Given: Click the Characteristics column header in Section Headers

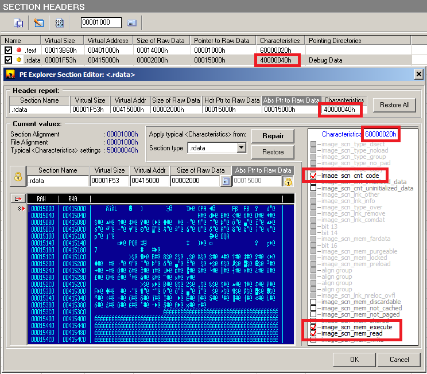Looking at the screenshot, I should point(280,40).
